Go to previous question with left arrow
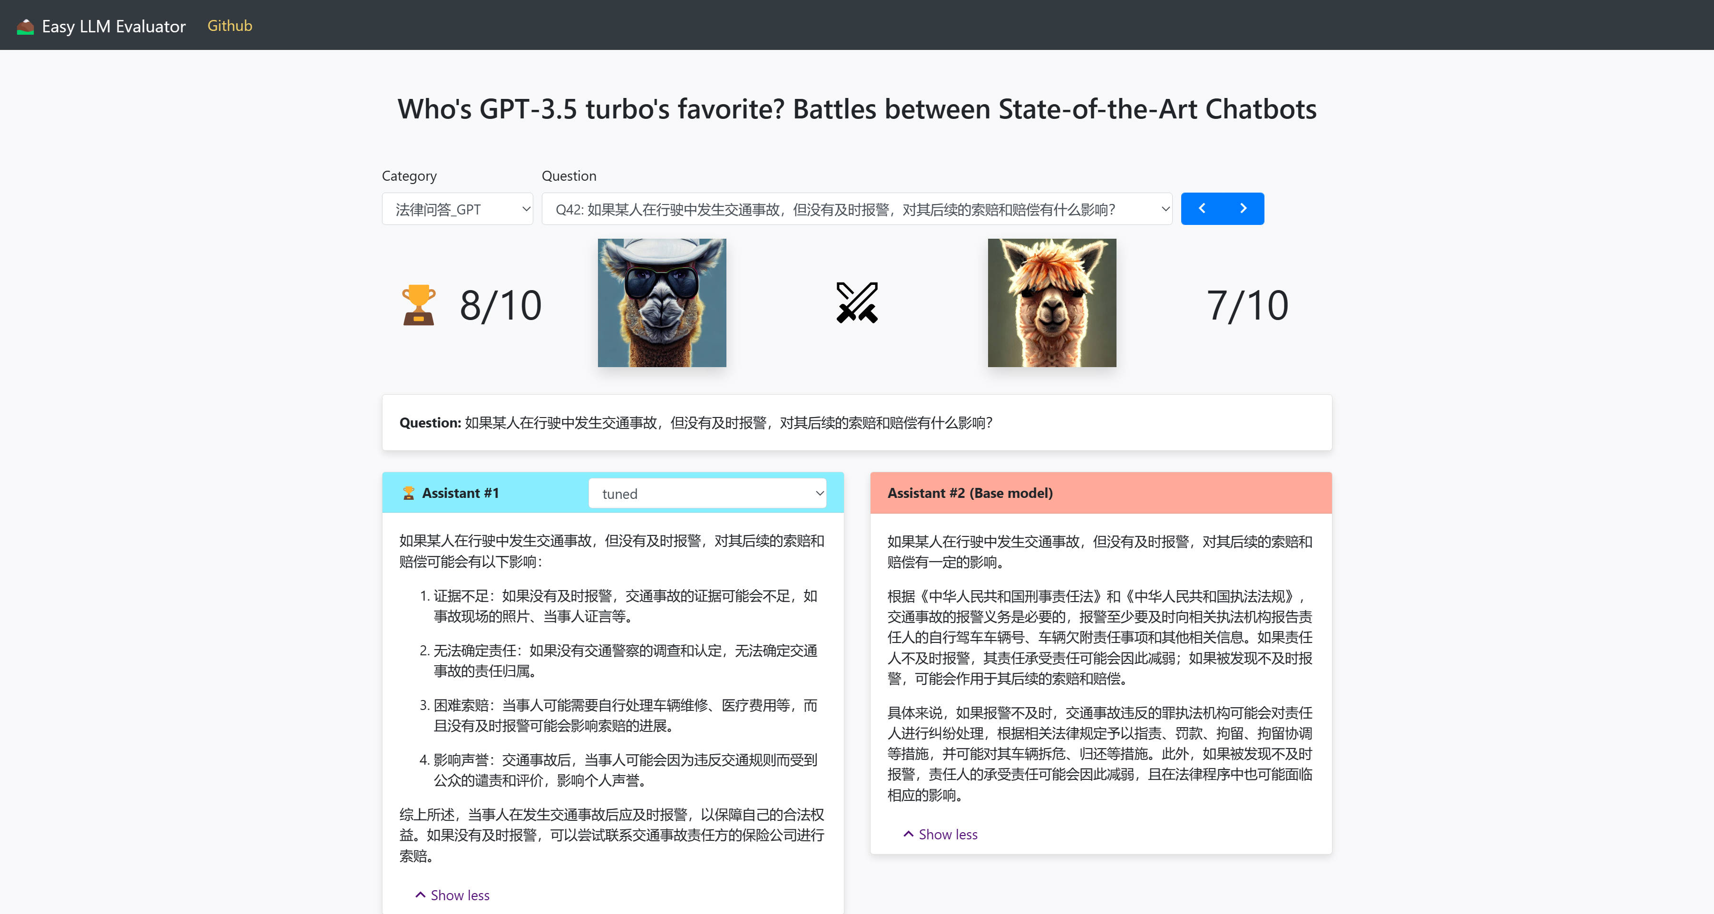The width and height of the screenshot is (1714, 914). [1202, 208]
